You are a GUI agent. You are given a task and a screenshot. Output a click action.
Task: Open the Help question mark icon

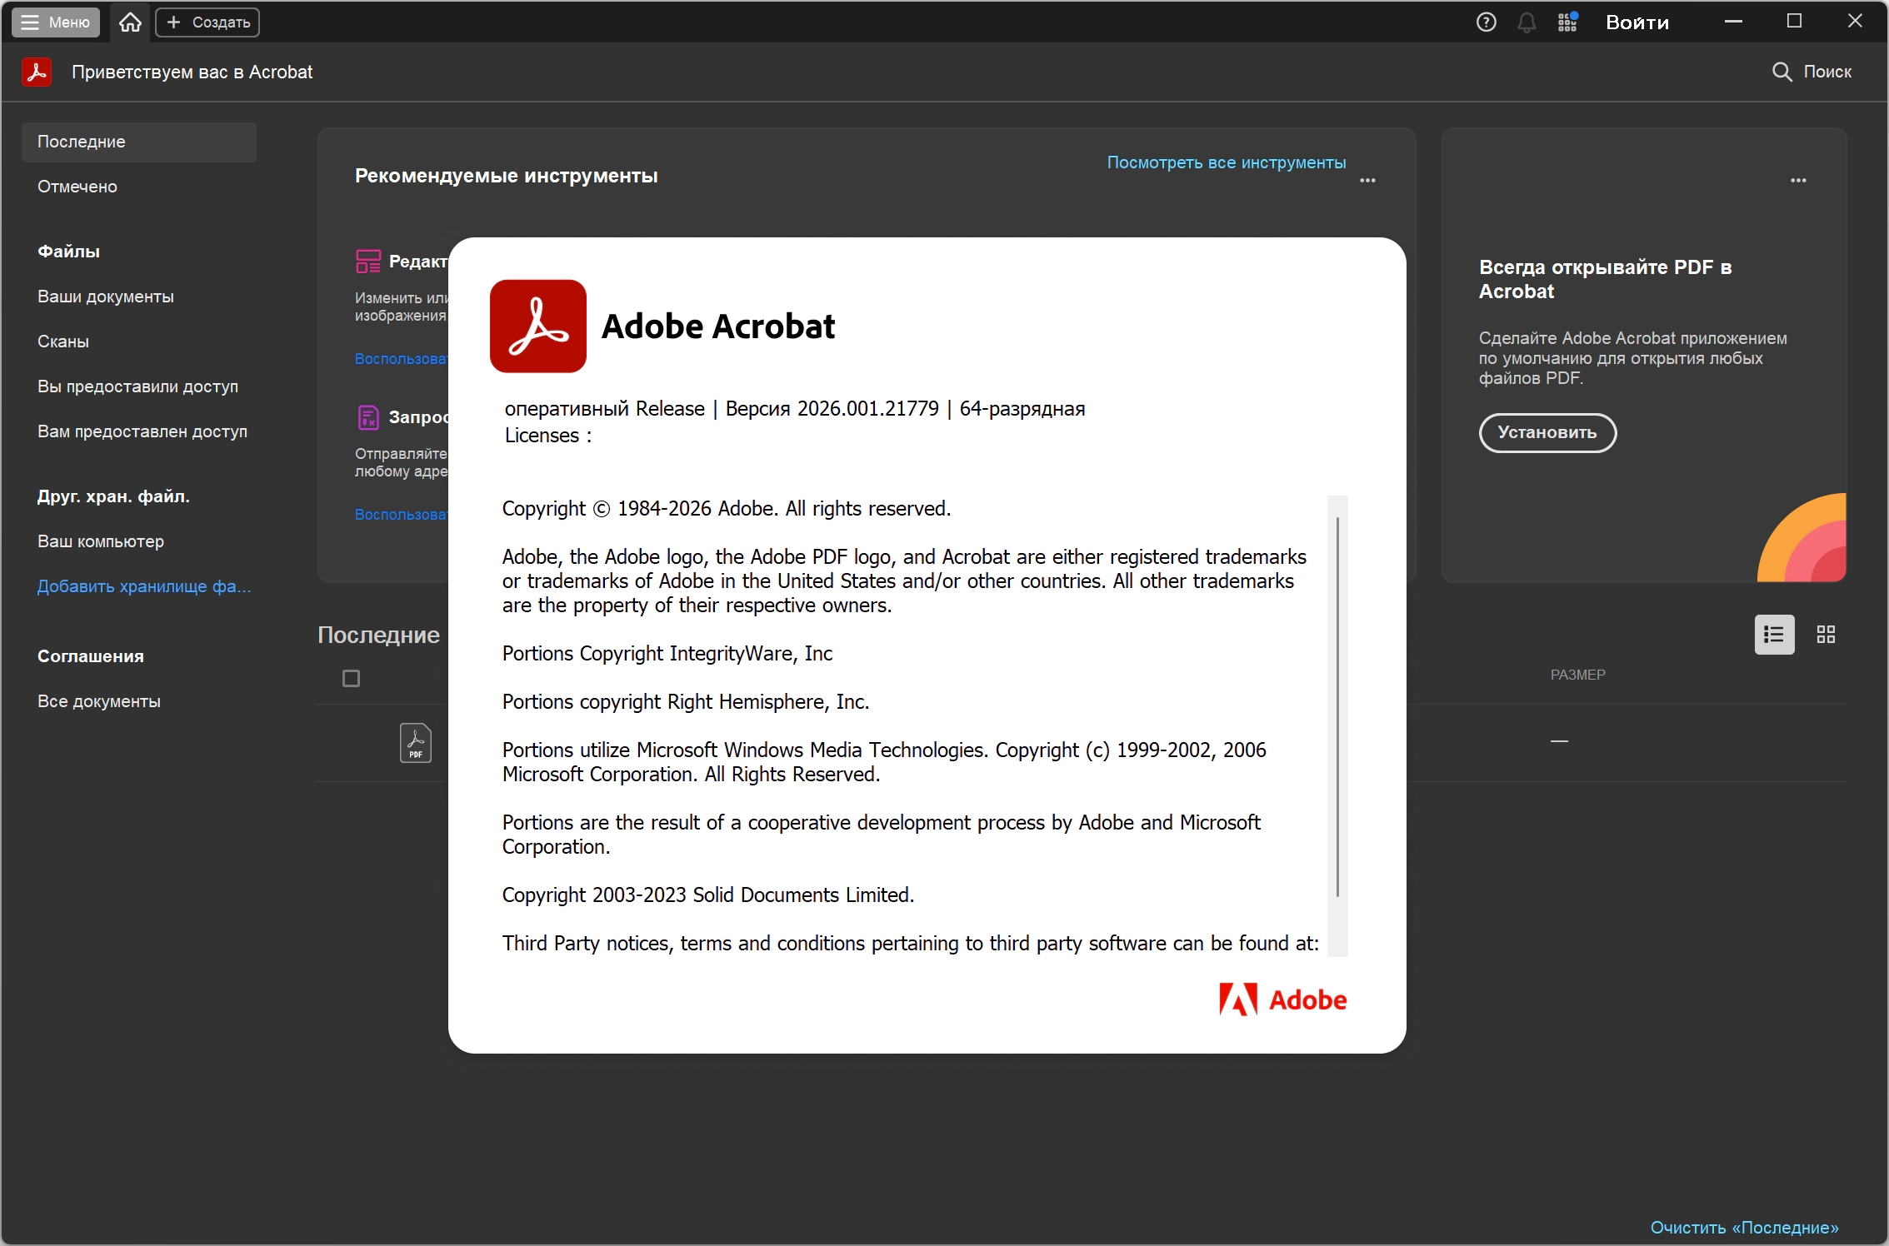[x=1486, y=22]
